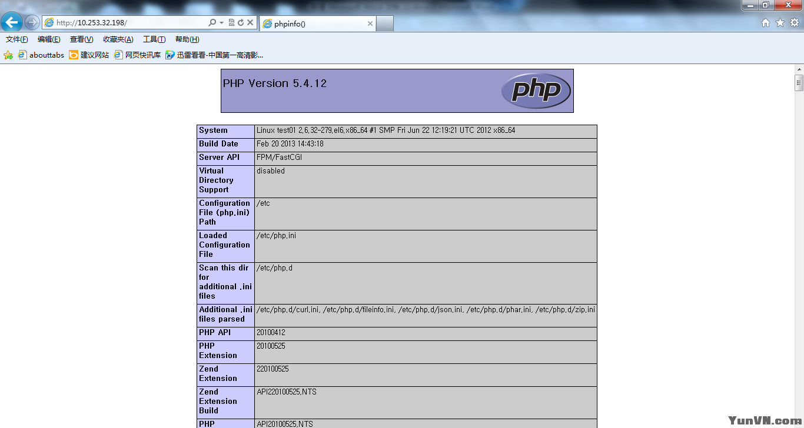804x428 pixels.
Task: Click the /etc/php.d/curl.ini files list
Action: pos(426,310)
